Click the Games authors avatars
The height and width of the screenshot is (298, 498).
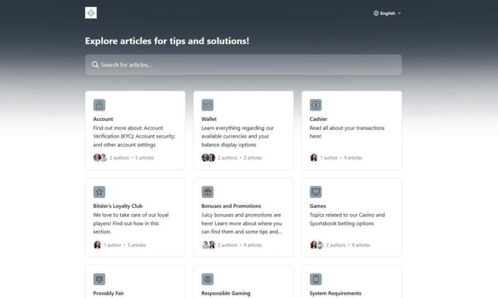316,245
